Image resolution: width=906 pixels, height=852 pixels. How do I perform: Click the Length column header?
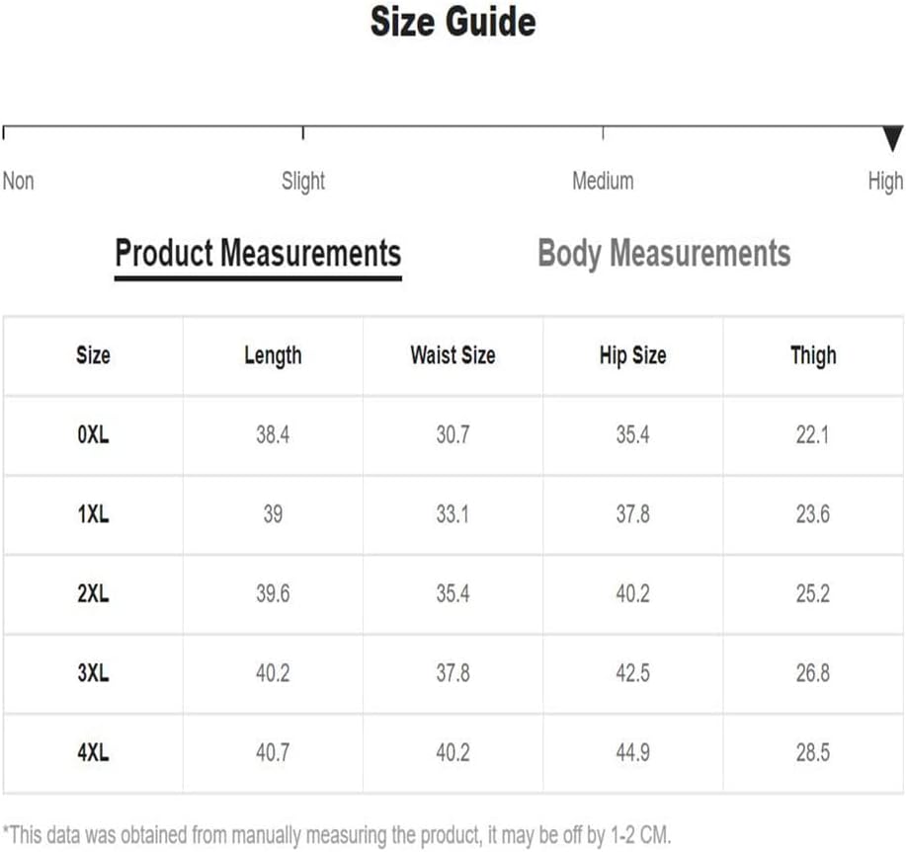[x=273, y=356]
